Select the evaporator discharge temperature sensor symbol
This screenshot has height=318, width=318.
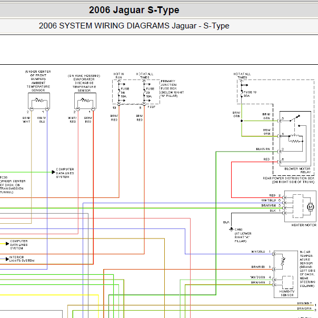tap(85, 101)
